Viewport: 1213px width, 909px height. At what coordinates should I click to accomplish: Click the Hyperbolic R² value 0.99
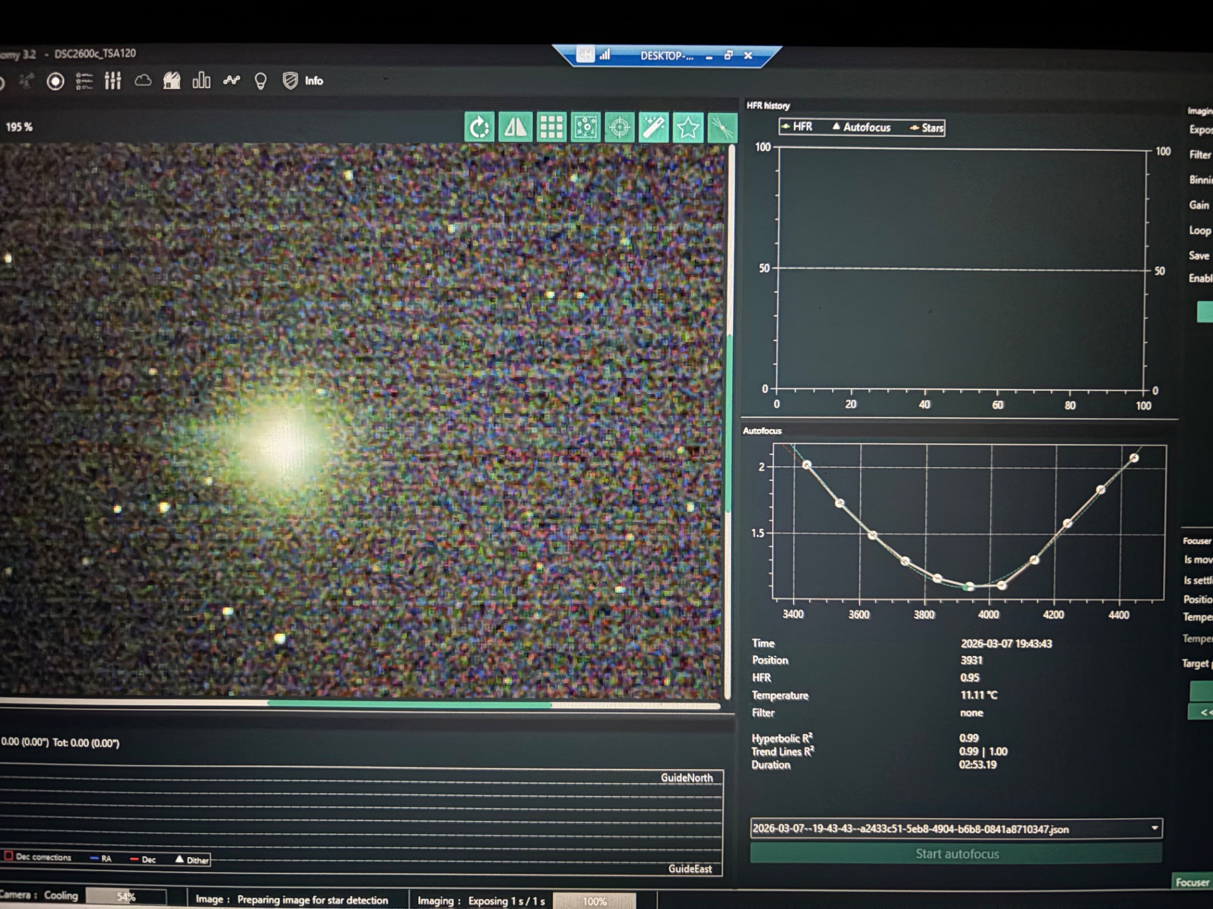(969, 738)
